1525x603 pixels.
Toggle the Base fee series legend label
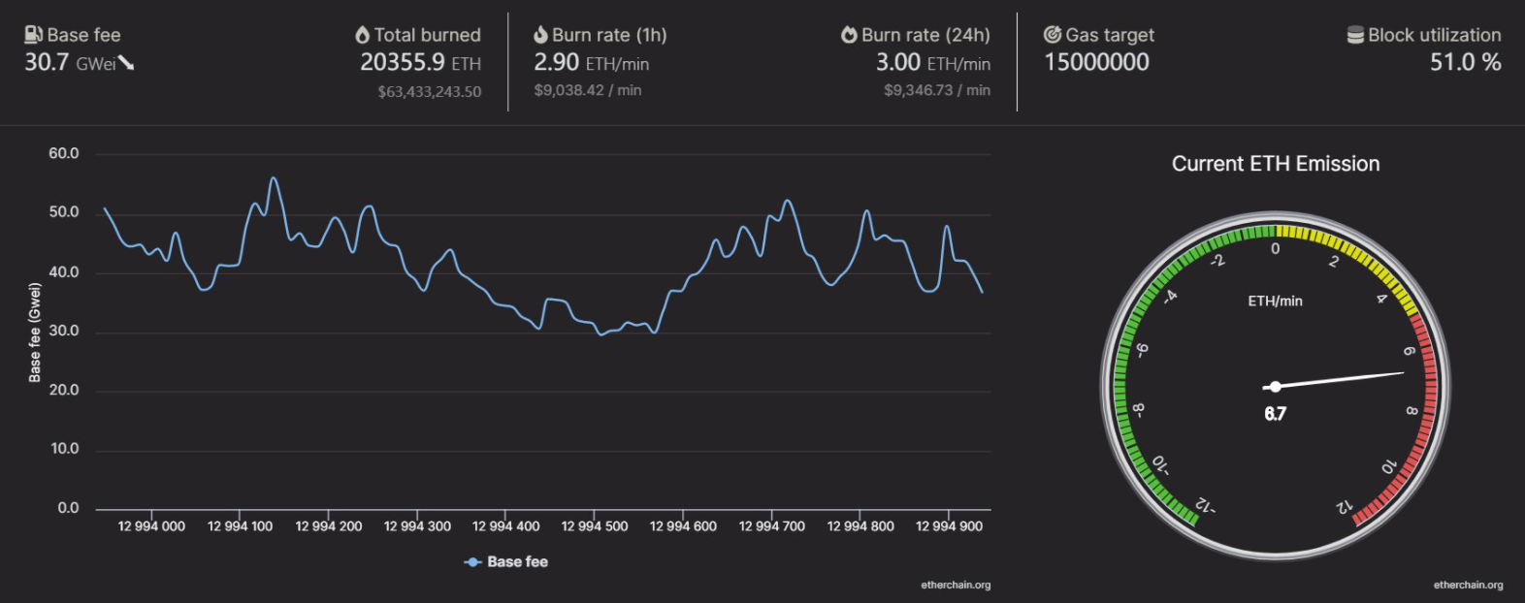[517, 562]
